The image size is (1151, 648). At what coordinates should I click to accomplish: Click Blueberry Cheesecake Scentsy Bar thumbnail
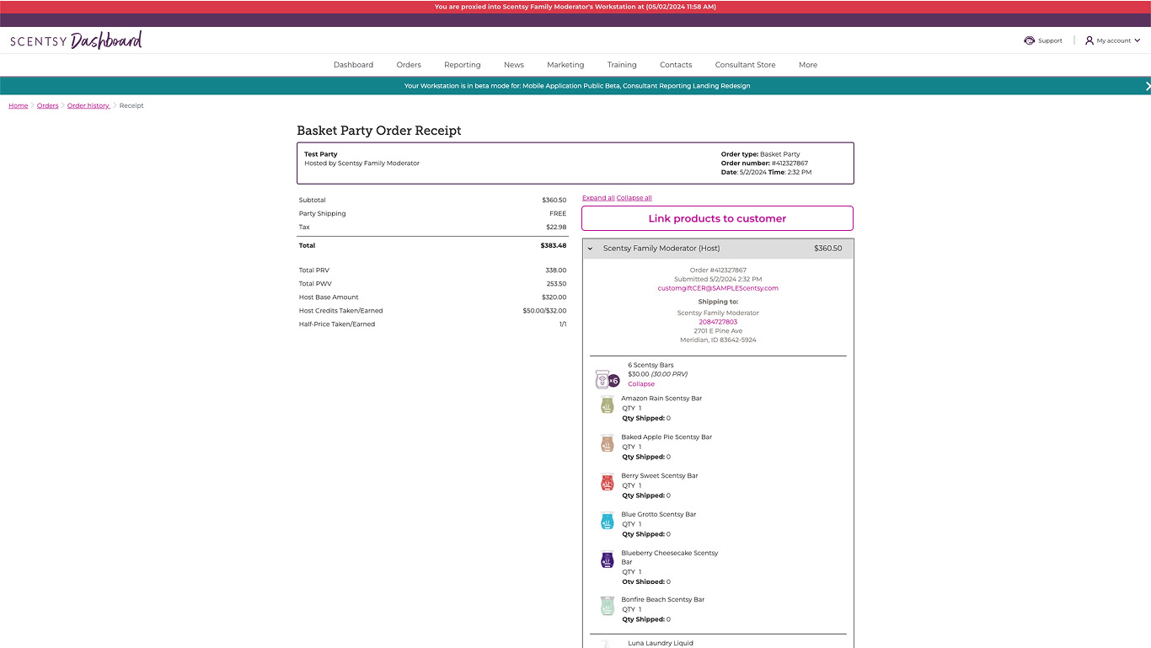607,560
